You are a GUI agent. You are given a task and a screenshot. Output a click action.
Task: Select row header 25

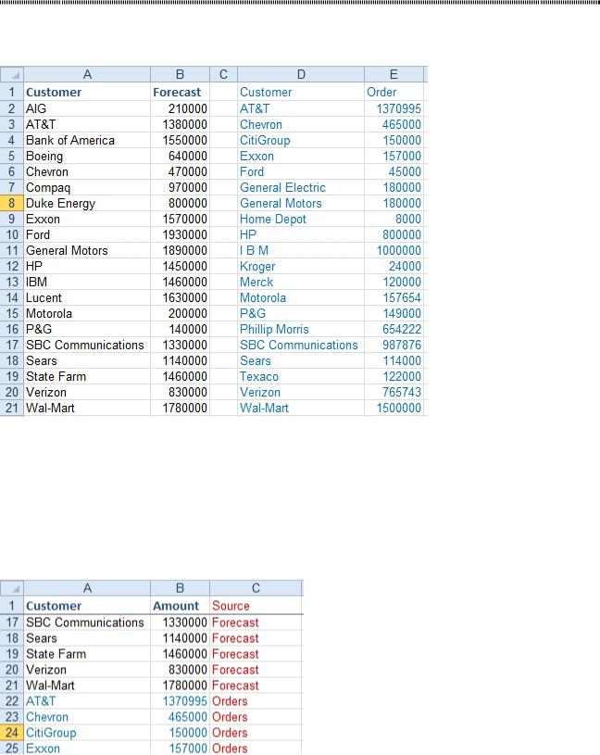[12, 749]
